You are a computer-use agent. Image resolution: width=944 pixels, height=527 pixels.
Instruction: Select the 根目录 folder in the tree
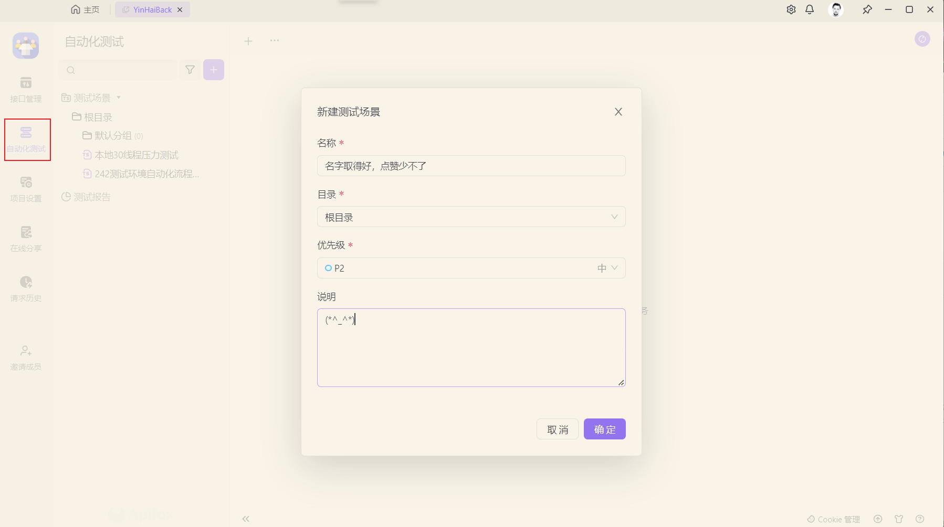pos(92,117)
